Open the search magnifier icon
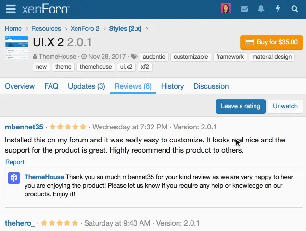306x231 pixels. [294, 9]
